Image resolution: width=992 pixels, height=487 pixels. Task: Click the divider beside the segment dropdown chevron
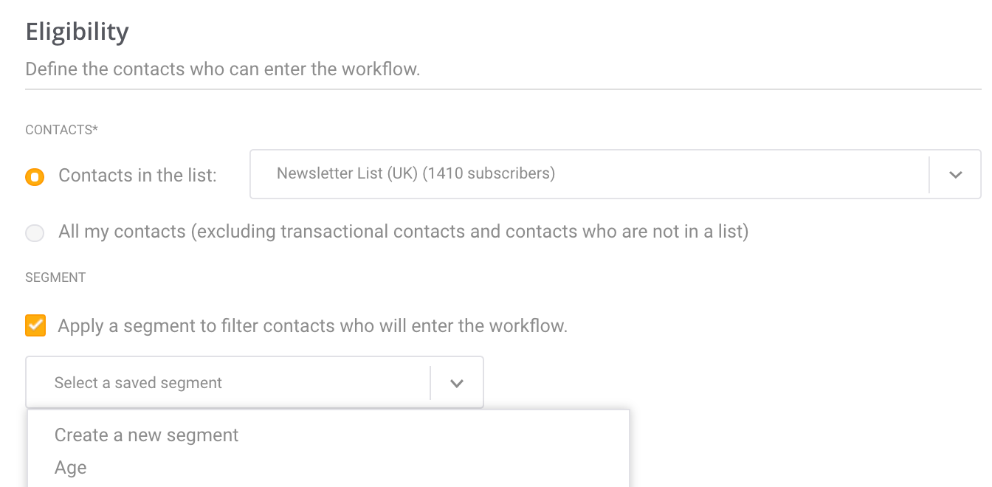(x=430, y=383)
